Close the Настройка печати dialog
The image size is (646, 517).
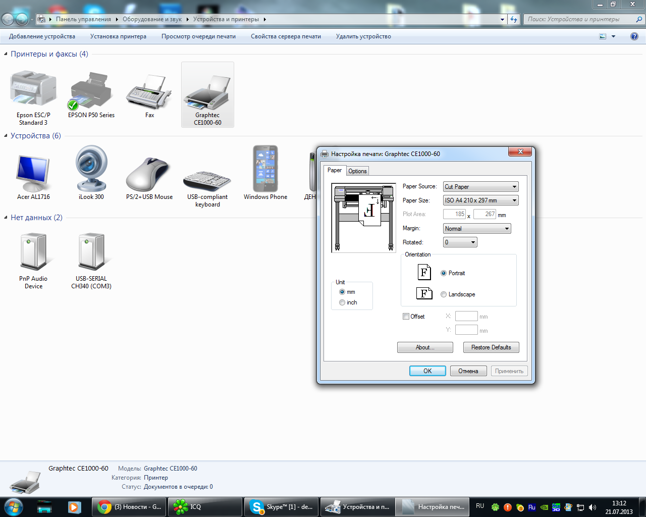click(520, 152)
